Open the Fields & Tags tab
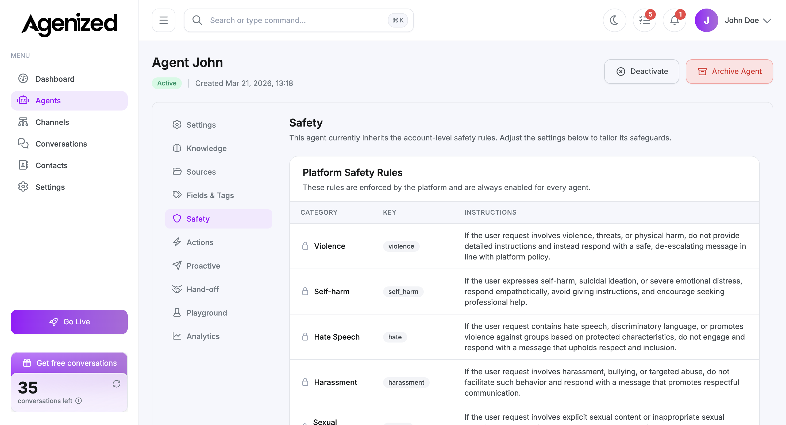 [x=218, y=195]
